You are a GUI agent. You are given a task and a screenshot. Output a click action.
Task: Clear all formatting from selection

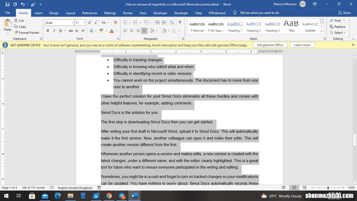[x=115, y=23]
